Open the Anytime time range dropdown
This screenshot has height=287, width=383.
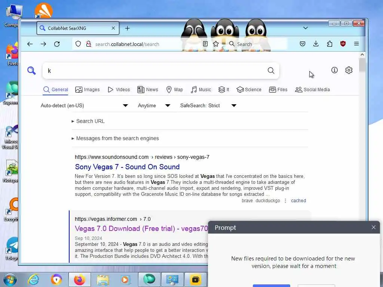(154, 106)
